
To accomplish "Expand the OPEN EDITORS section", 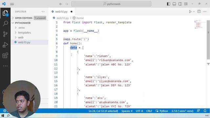I will 24,18.
